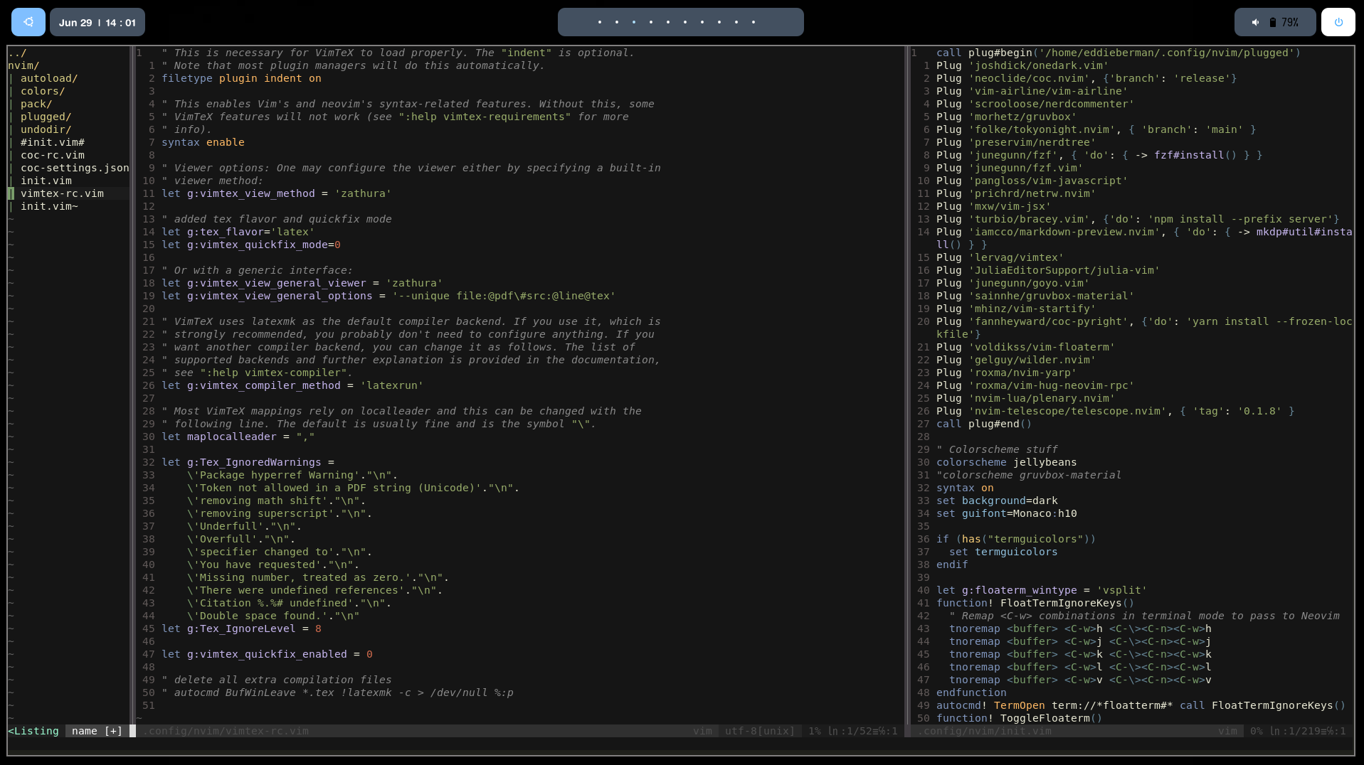Viewport: 1364px width, 765px height.
Task: Click the g:tex_flavor='latex' line
Action: tap(238, 232)
